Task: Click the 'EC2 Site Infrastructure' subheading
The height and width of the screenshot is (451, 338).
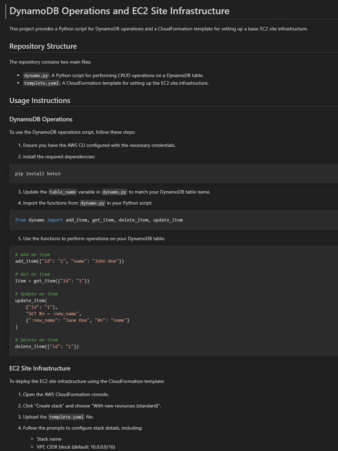Action: tap(40, 368)
